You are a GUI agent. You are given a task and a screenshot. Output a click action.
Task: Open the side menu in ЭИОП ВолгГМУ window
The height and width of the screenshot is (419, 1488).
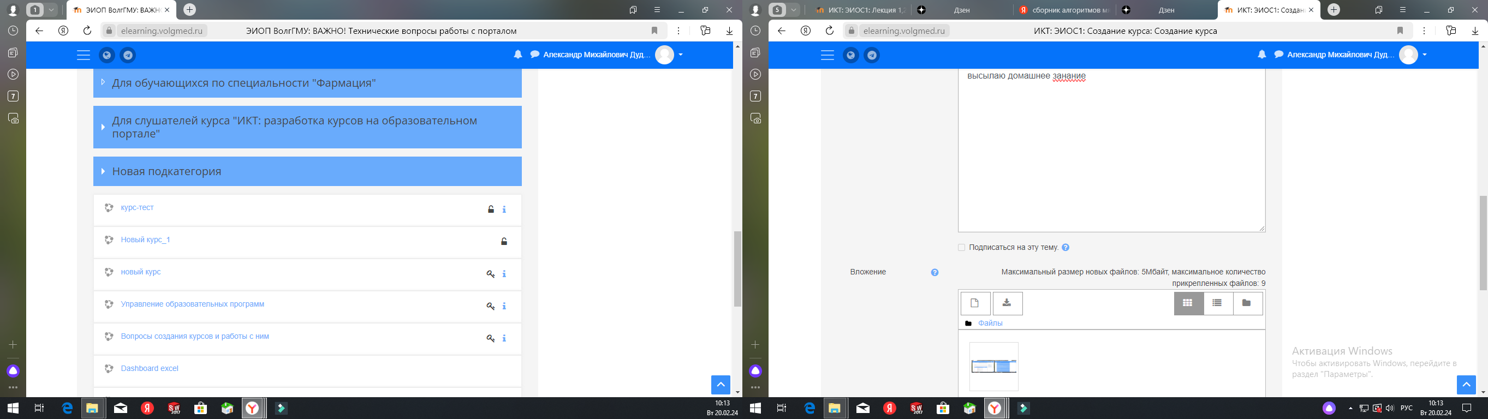84,55
